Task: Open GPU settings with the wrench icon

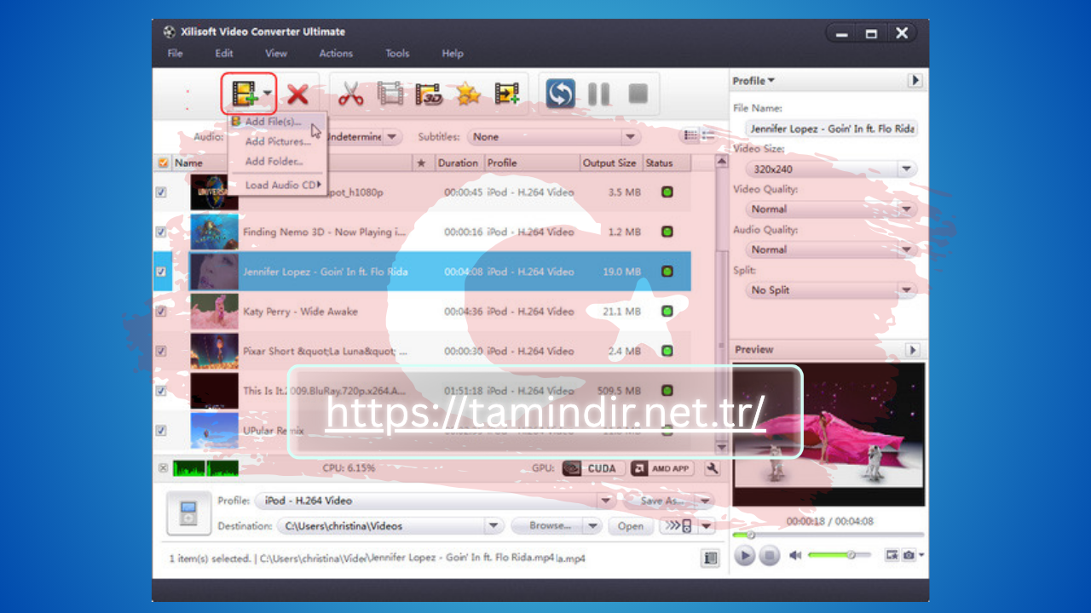Action: coord(713,468)
